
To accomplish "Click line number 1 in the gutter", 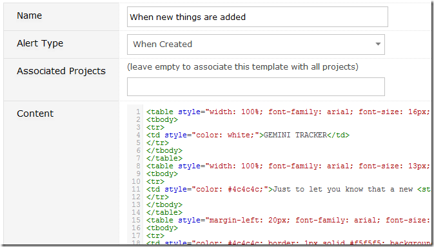I will 138,112.
